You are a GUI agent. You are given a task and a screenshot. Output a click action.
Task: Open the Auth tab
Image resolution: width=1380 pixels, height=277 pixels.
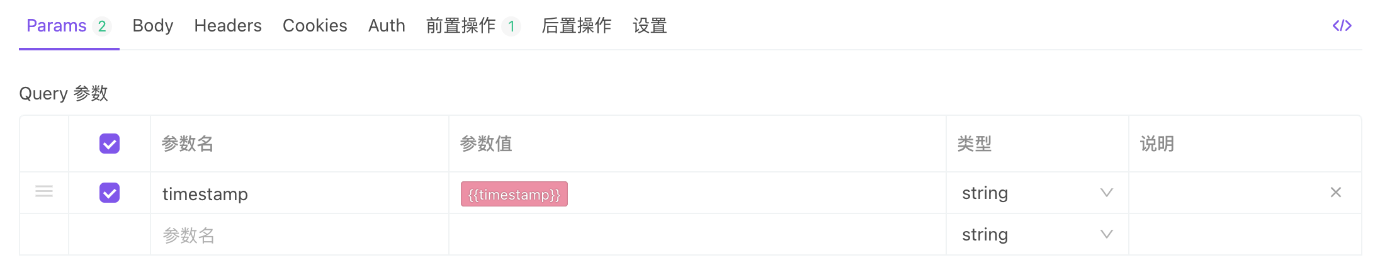(387, 26)
